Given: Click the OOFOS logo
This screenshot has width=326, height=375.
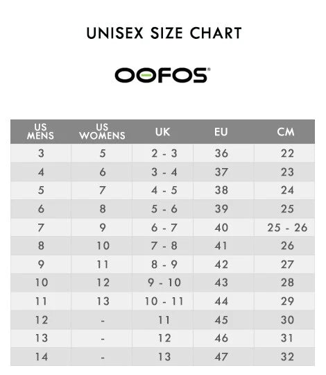Looking at the screenshot, I should tap(162, 75).
